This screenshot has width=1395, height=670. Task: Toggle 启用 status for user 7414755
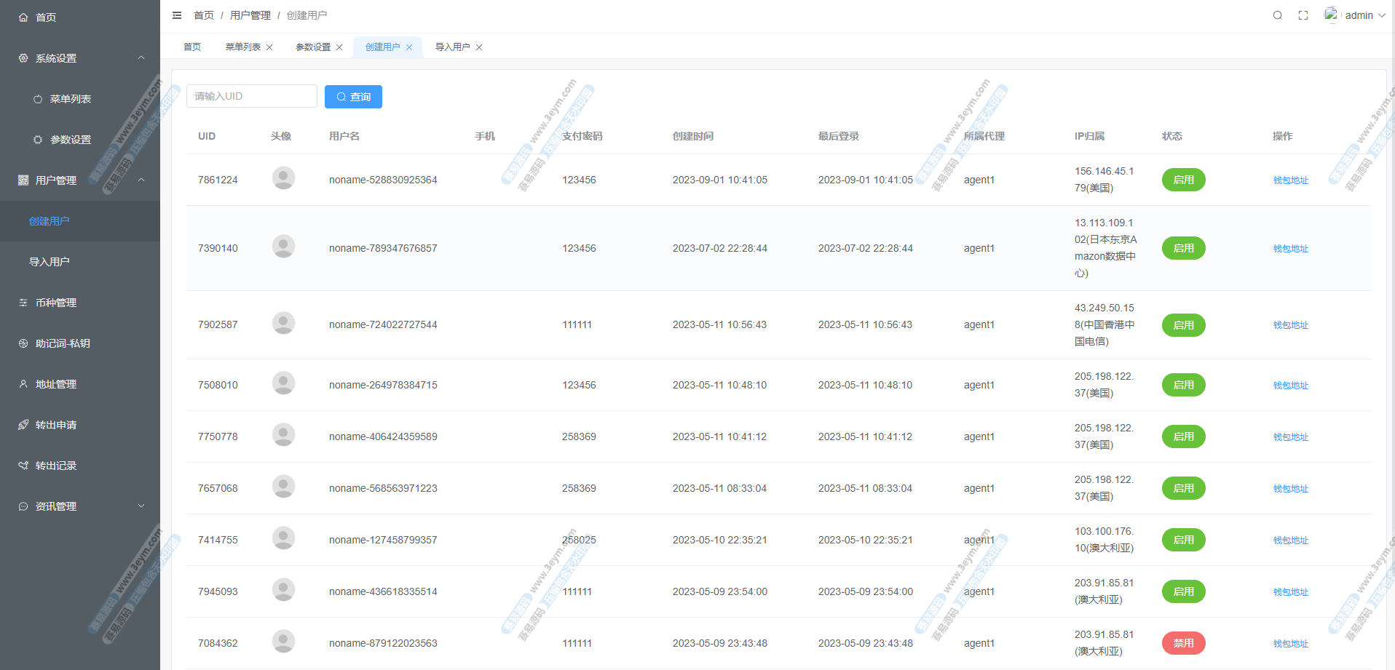click(x=1183, y=540)
